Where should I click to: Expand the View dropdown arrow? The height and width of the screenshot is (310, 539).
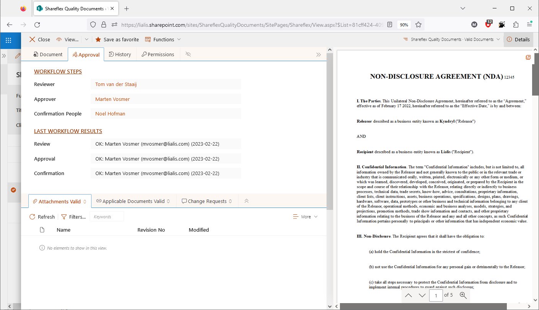click(x=87, y=39)
